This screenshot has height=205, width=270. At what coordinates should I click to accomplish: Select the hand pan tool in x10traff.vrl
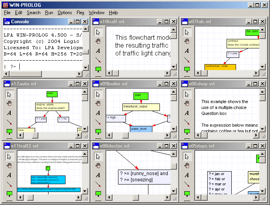(98, 41)
